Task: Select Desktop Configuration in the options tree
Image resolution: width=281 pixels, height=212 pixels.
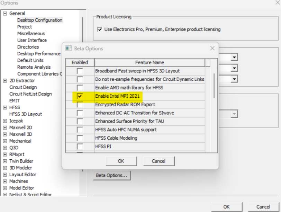Action: point(40,20)
